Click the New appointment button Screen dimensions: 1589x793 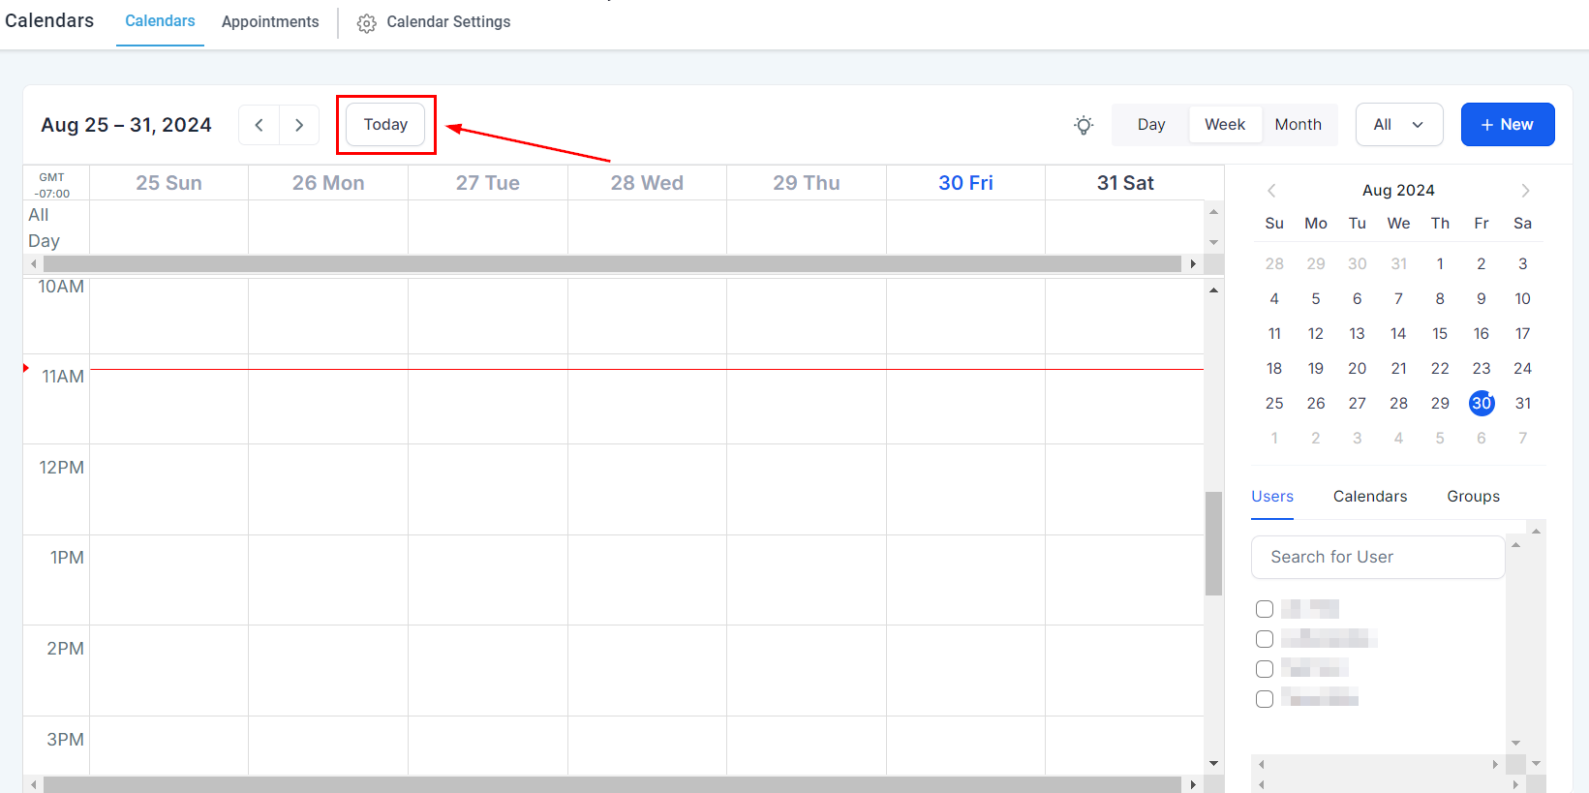point(1507,125)
